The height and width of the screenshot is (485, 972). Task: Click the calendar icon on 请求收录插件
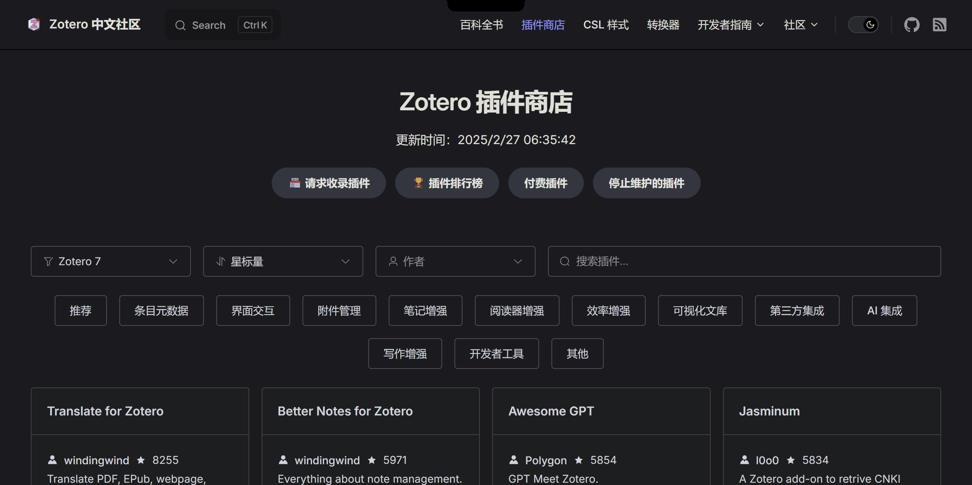click(x=295, y=183)
